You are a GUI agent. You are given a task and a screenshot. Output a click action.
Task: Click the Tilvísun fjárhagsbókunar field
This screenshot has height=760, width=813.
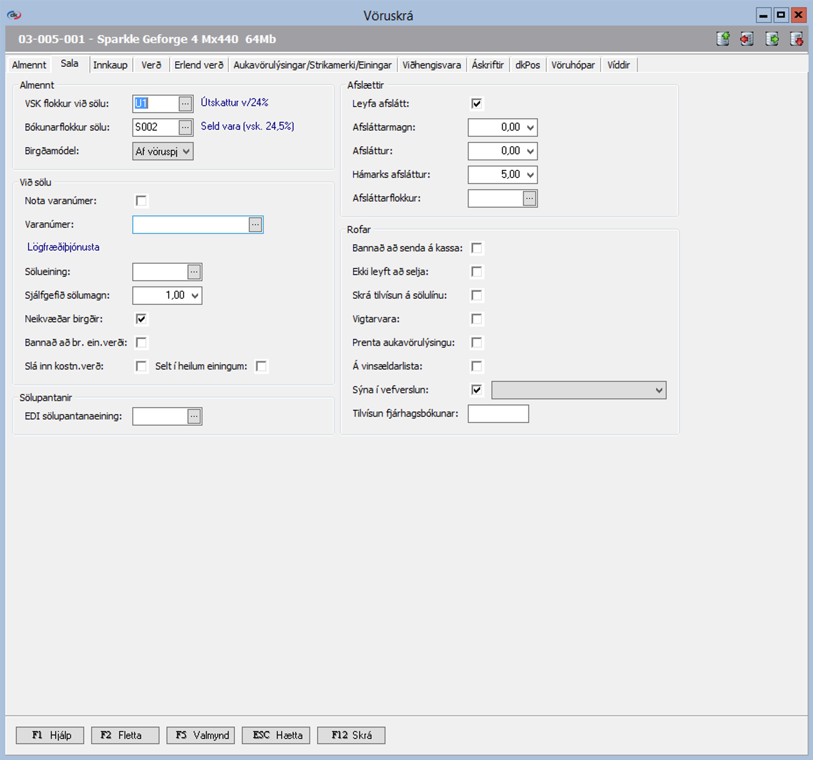click(498, 414)
